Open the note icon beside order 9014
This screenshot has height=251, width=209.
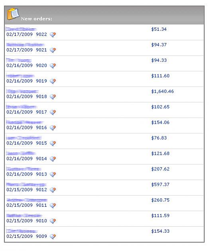(x=53, y=159)
